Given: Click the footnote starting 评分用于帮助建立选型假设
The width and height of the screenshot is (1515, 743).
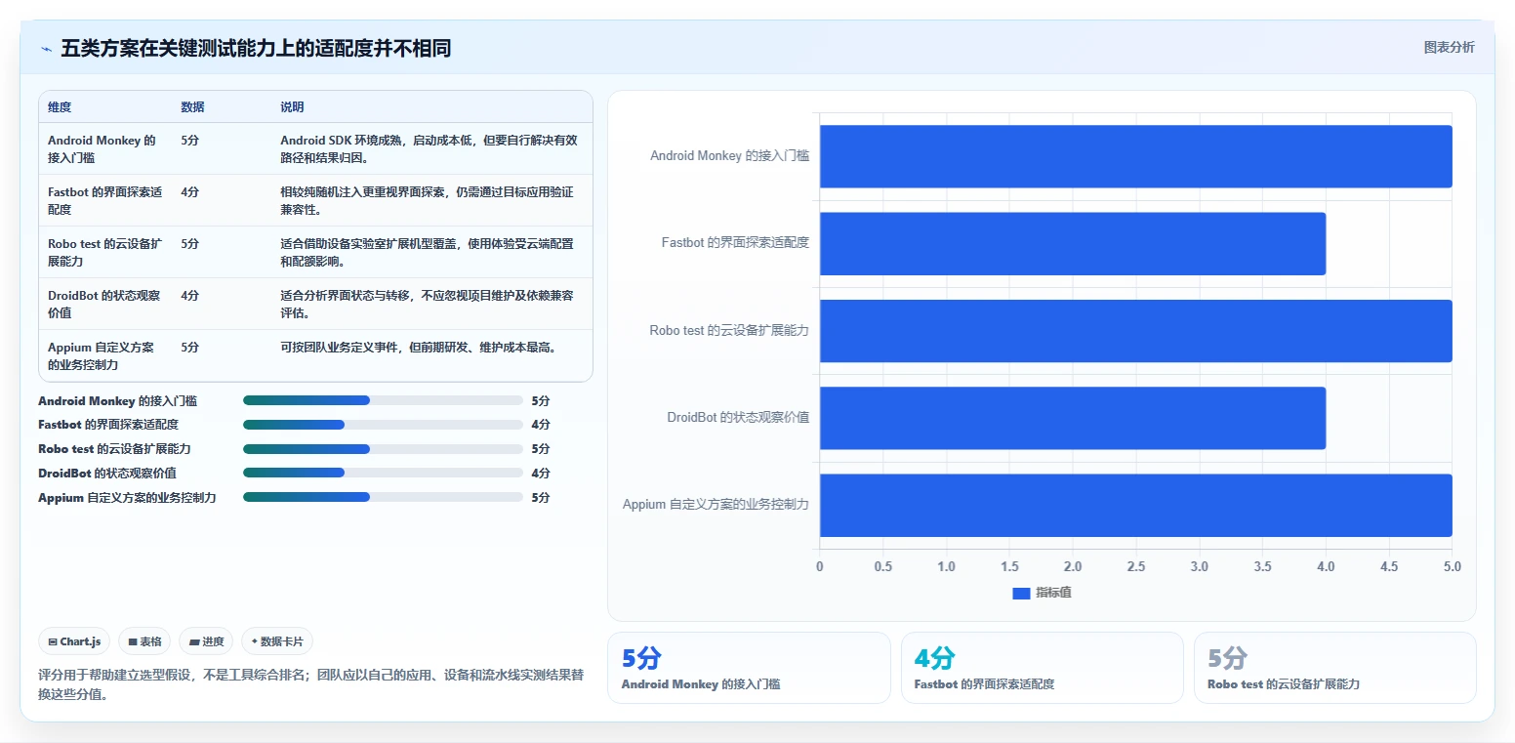Looking at the screenshot, I should click(x=310, y=684).
